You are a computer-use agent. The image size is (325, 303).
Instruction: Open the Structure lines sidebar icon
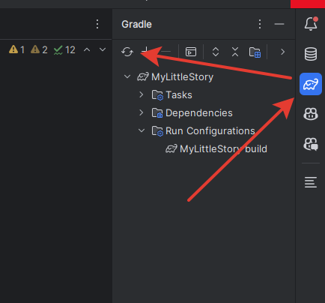coord(311,182)
